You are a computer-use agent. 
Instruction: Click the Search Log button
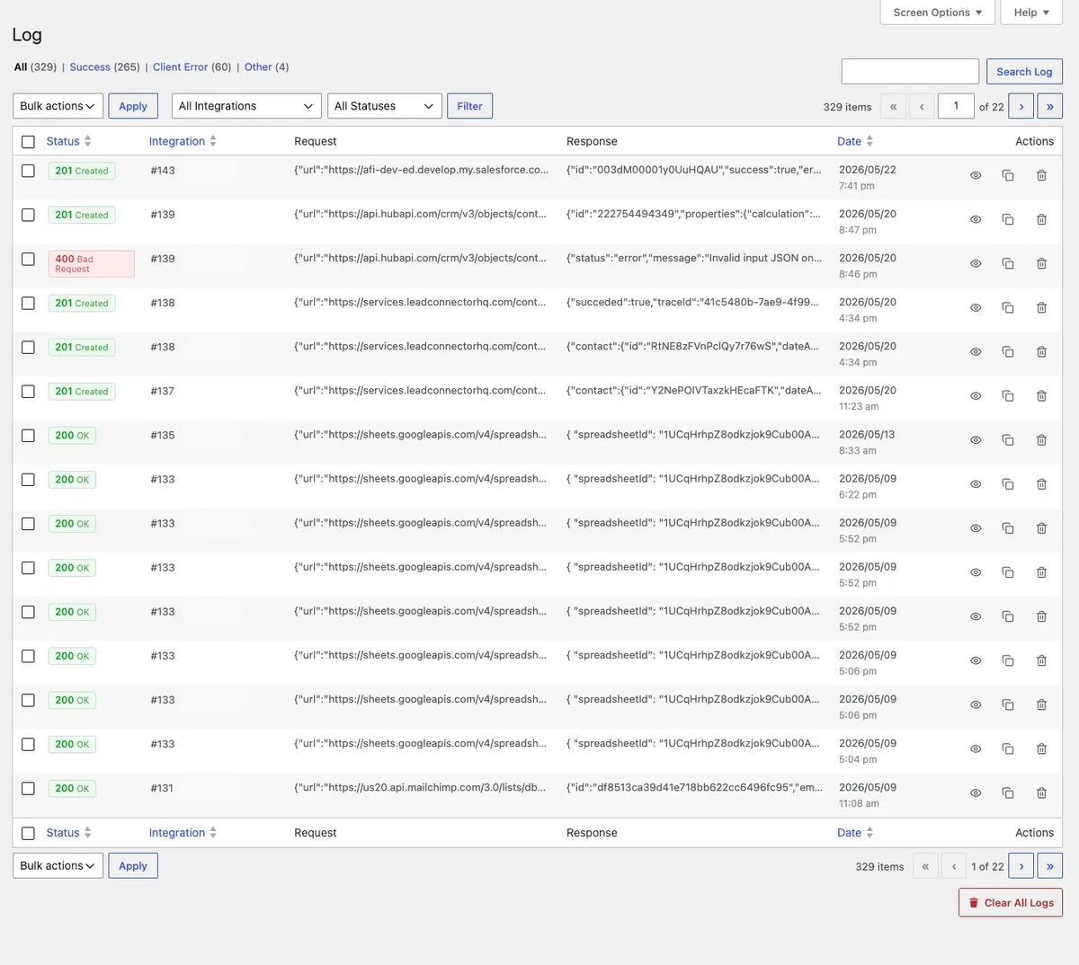1024,72
